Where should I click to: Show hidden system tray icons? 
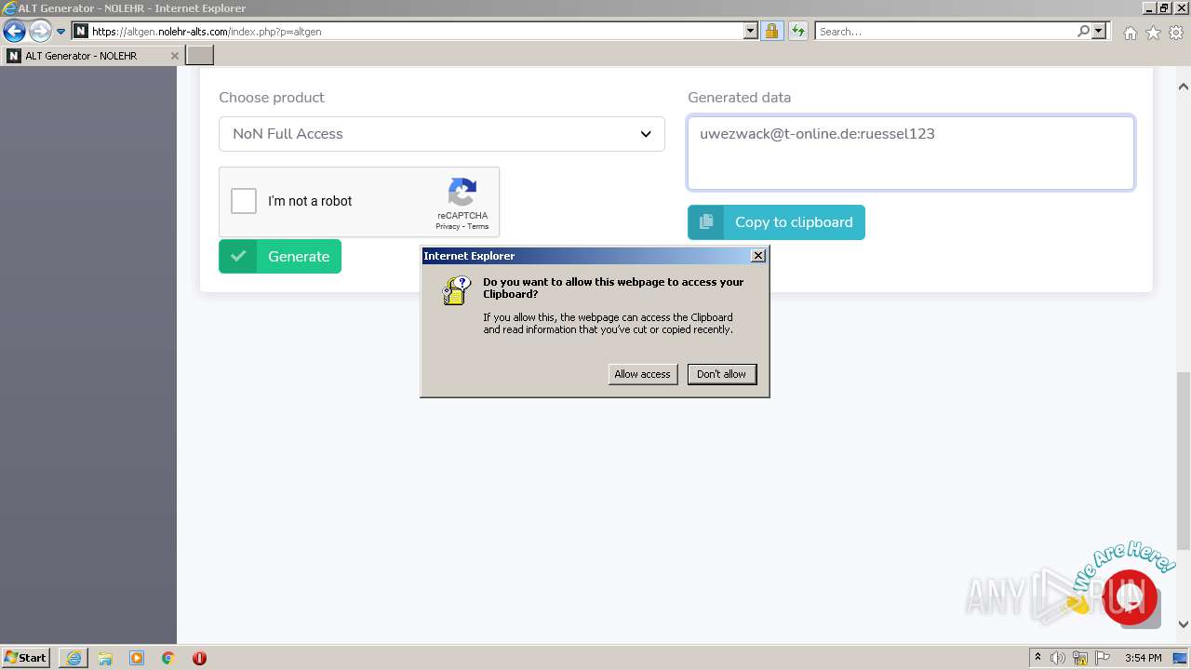(1037, 658)
